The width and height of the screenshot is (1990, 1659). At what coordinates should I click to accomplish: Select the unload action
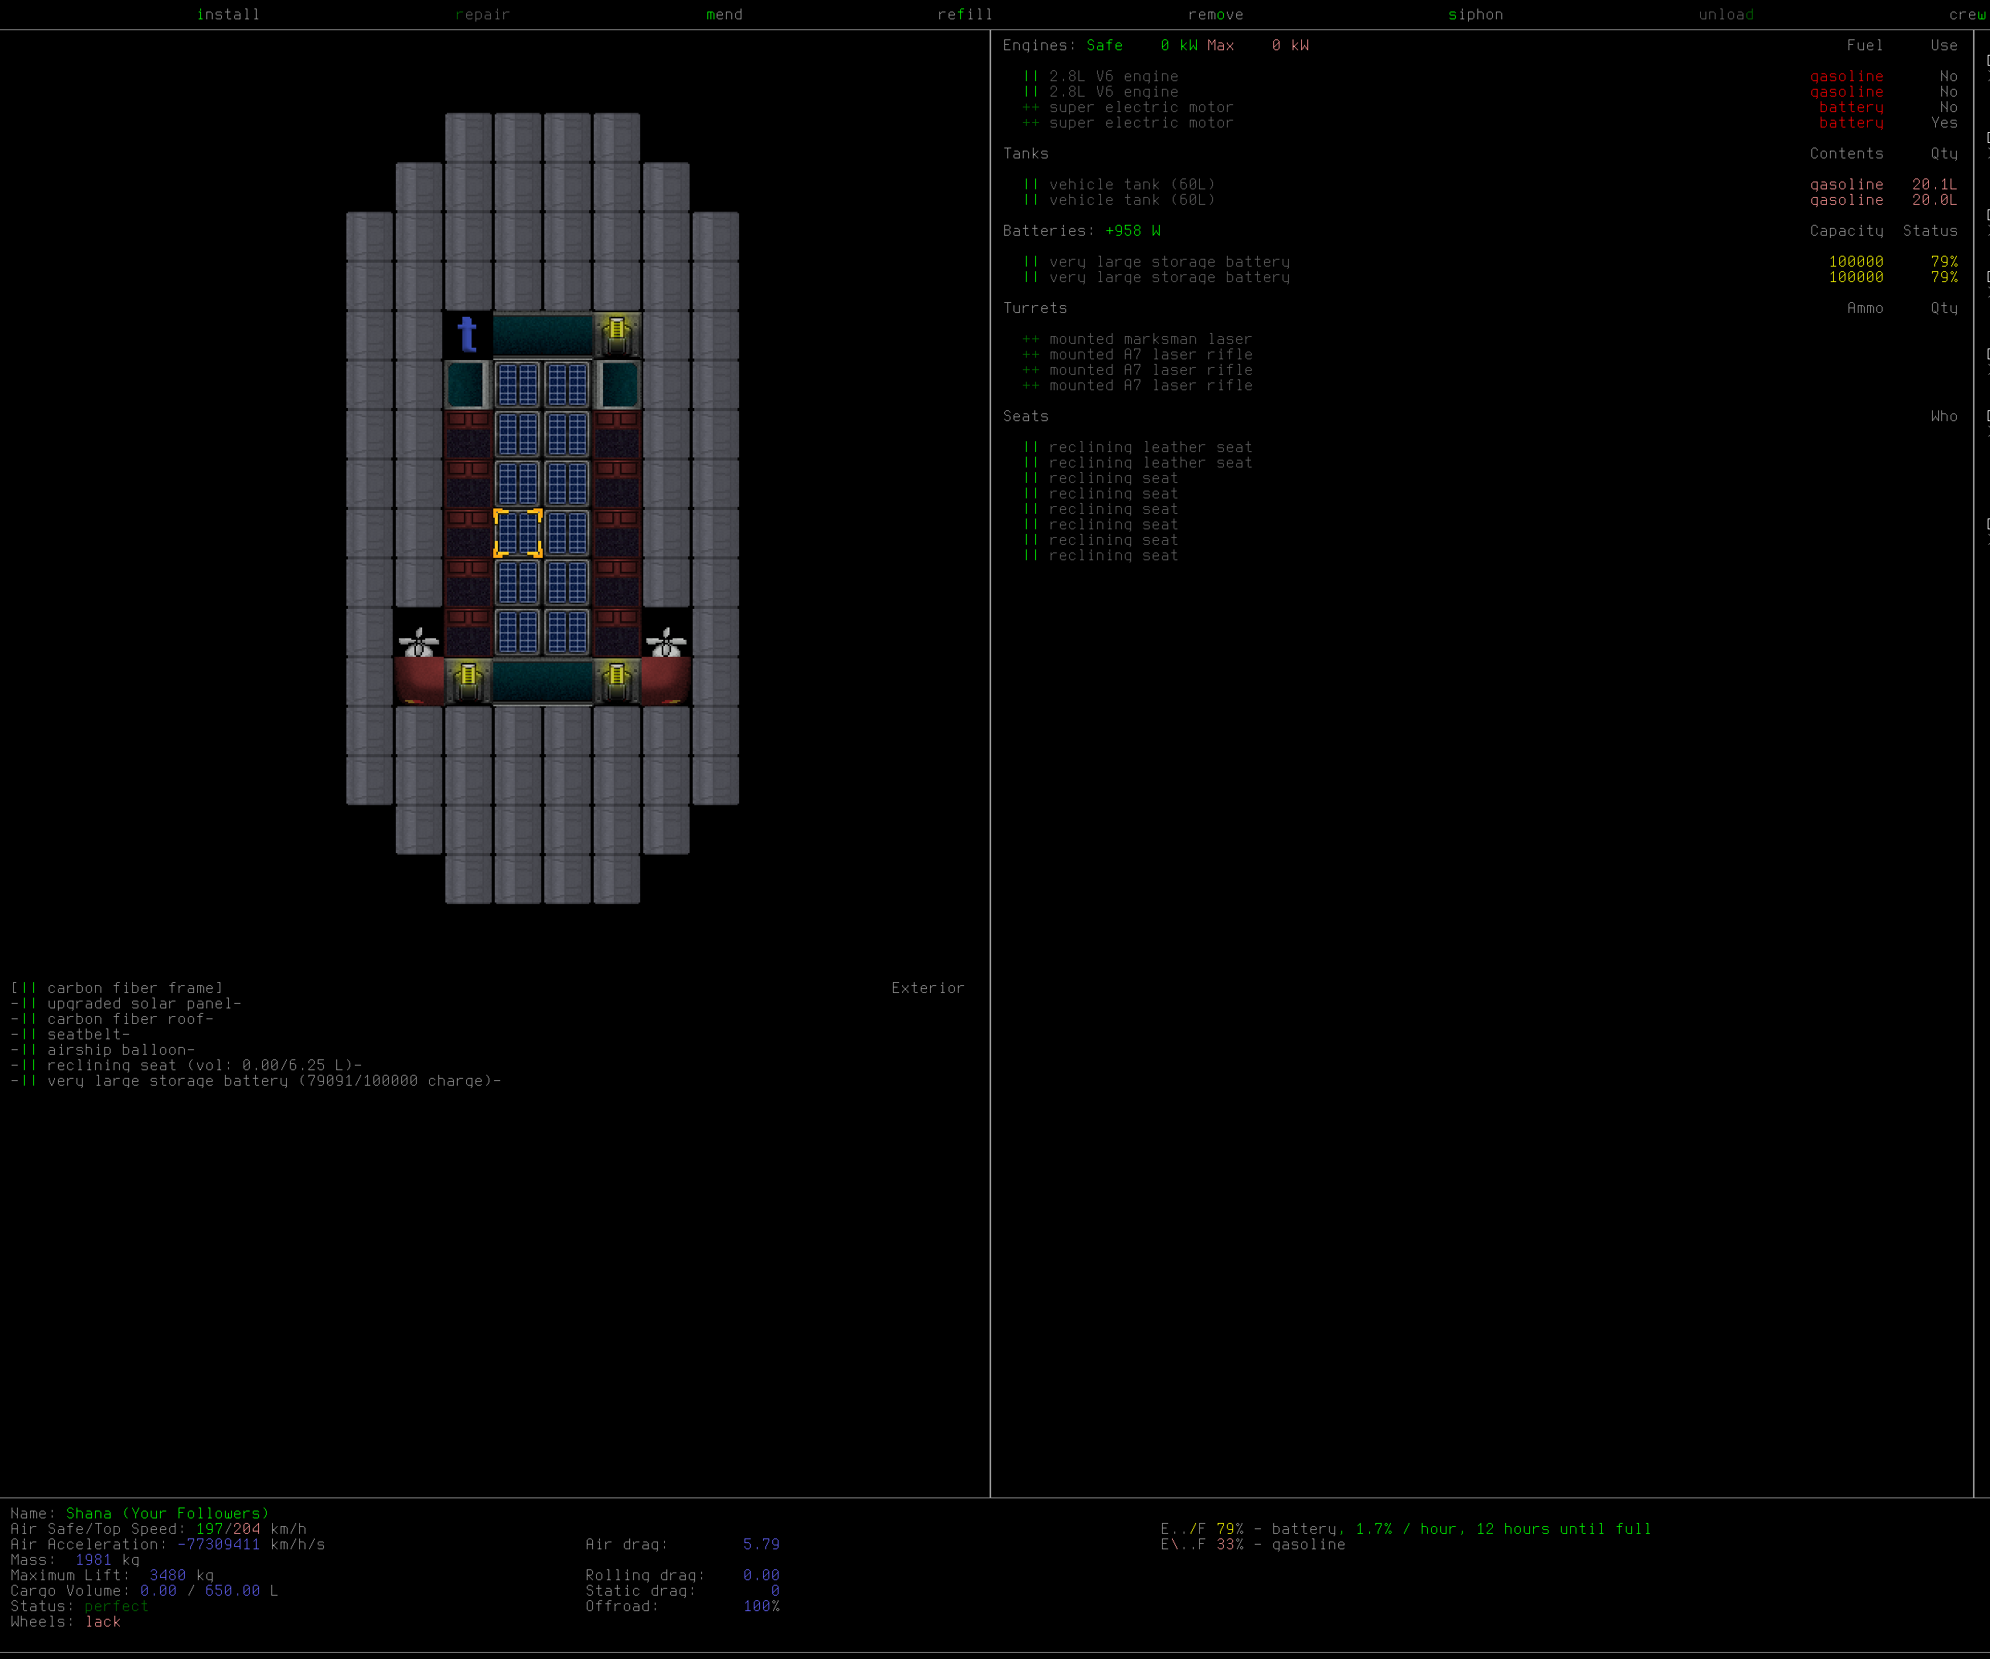pyautogui.click(x=1726, y=14)
